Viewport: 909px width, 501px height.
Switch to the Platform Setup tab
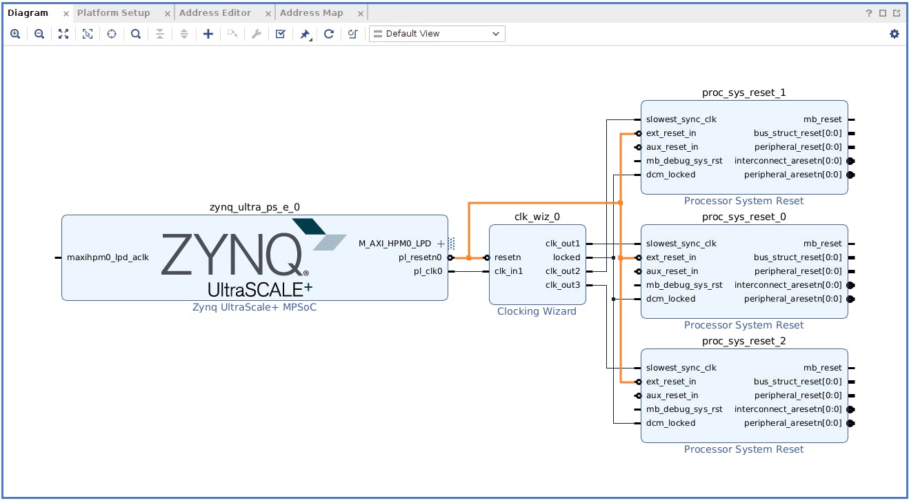point(114,13)
